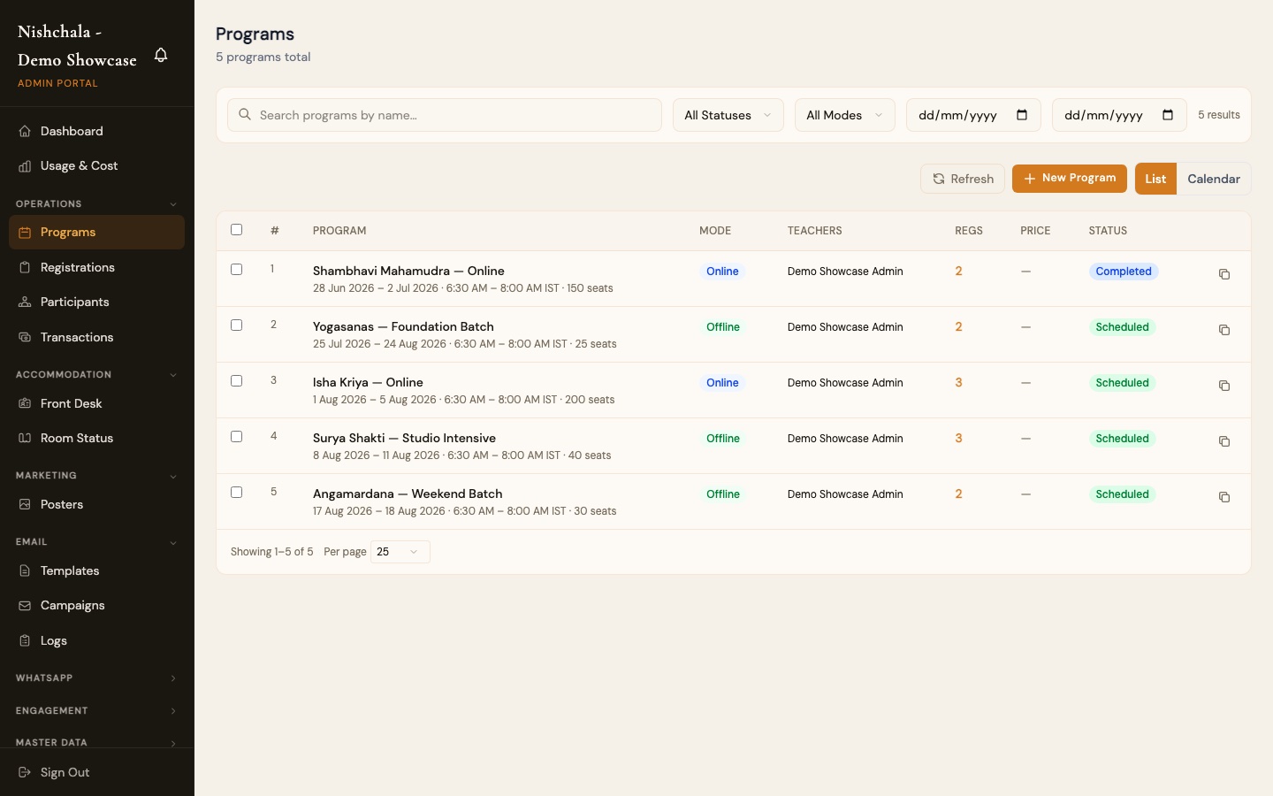Duplicate Shambhavi Mahamudra program via copy icon
Image resolution: width=1273 pixels, height=796 pixels.
click(1224, 274)
